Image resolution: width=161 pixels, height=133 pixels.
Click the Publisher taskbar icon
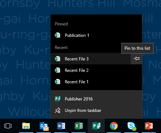coord(96,126)
